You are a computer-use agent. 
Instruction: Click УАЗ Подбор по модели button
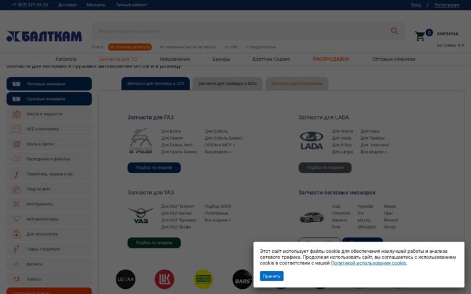click(154, 242)
